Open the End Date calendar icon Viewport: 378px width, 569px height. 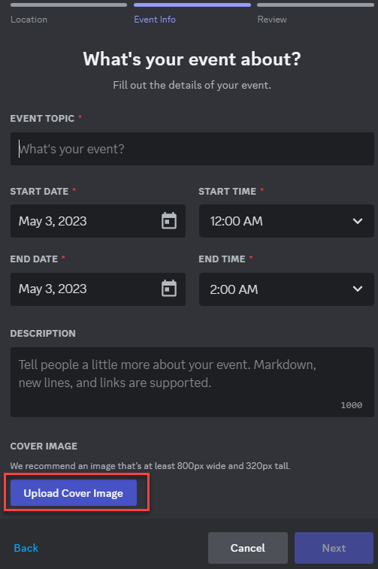(168, 289)
